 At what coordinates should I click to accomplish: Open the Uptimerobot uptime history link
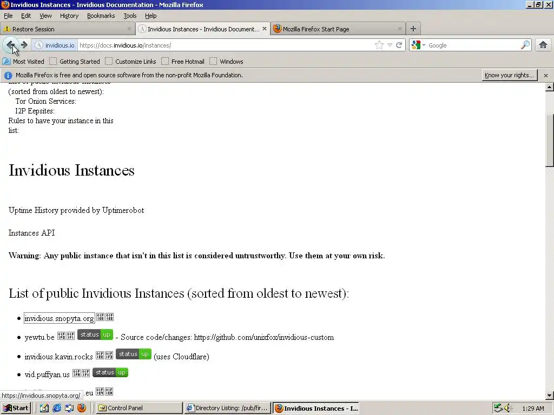(76, 210)
